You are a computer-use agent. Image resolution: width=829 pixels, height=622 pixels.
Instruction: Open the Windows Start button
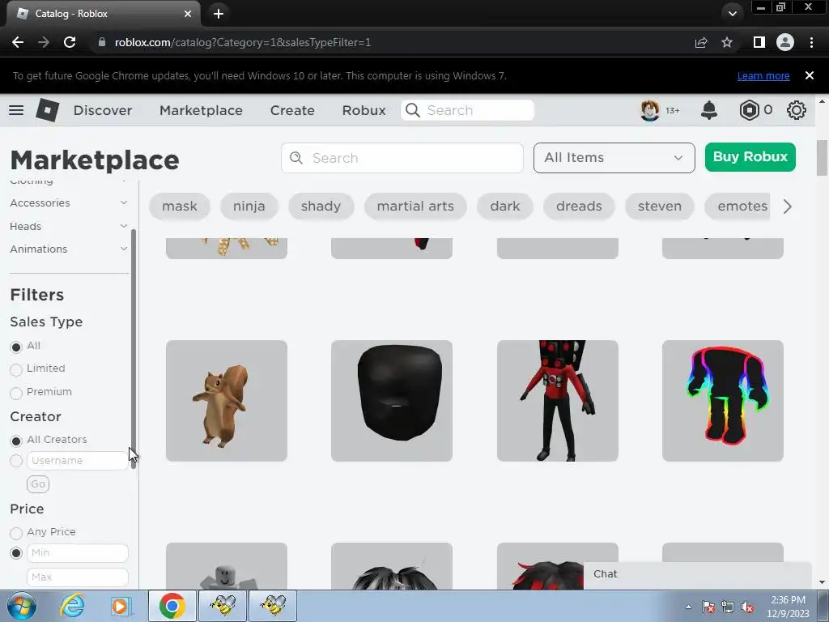[22, 606]
